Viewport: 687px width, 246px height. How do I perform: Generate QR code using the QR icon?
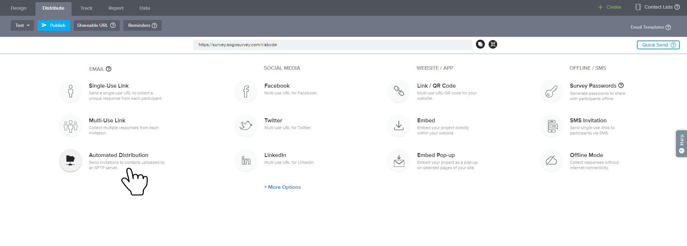(x=493, y=44)
